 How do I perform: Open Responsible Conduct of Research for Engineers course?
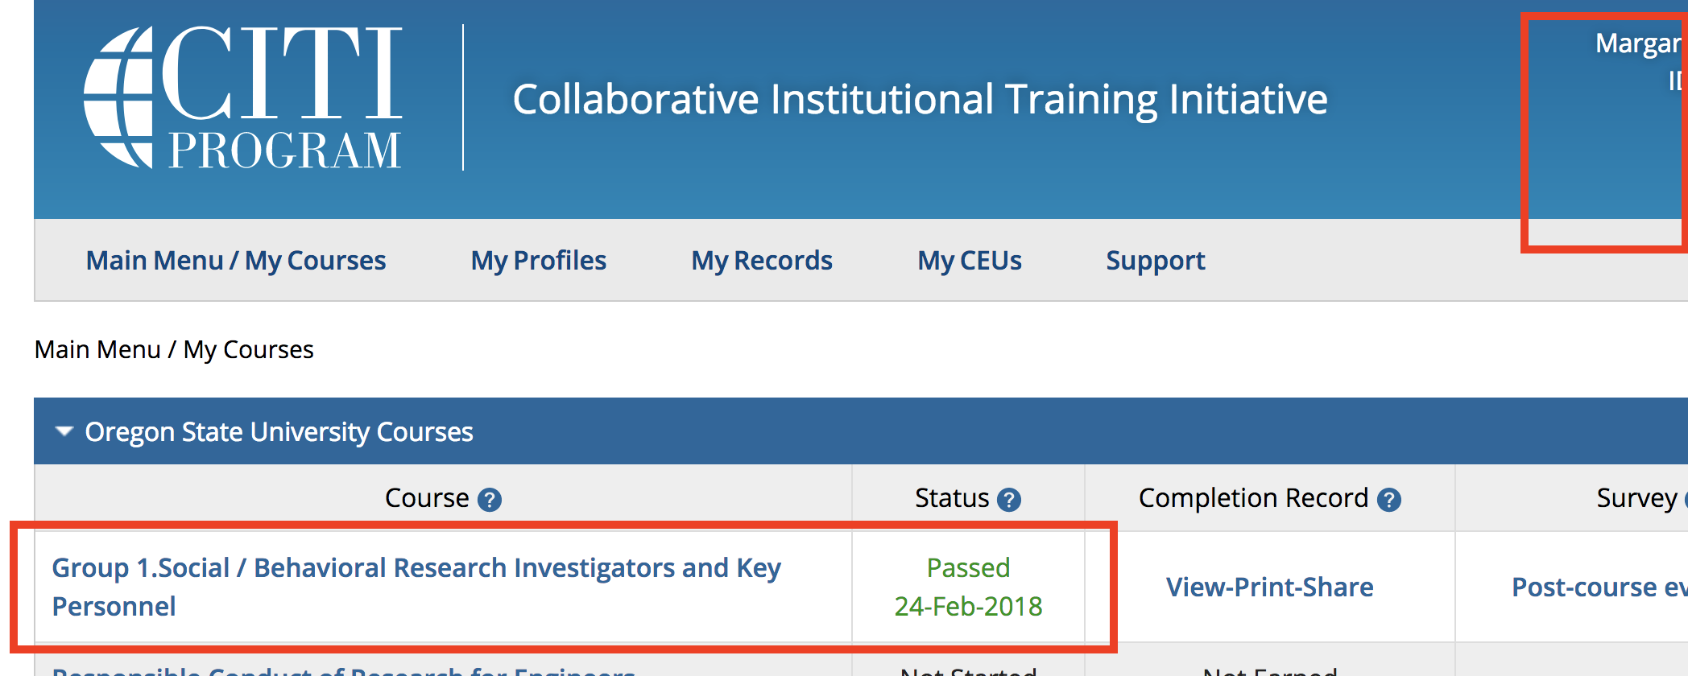point(344,671)
